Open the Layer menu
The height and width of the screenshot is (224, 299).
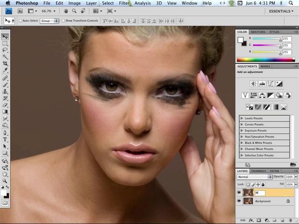point(92,3)
